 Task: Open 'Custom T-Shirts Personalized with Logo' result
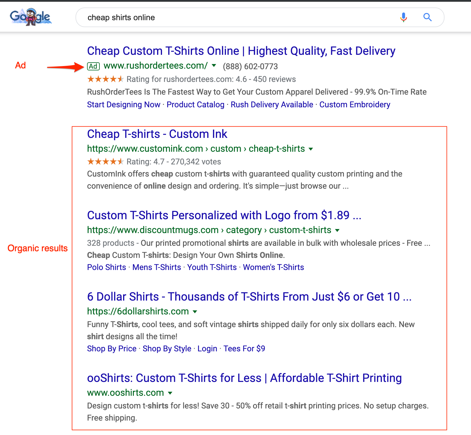tap(224, 215)
